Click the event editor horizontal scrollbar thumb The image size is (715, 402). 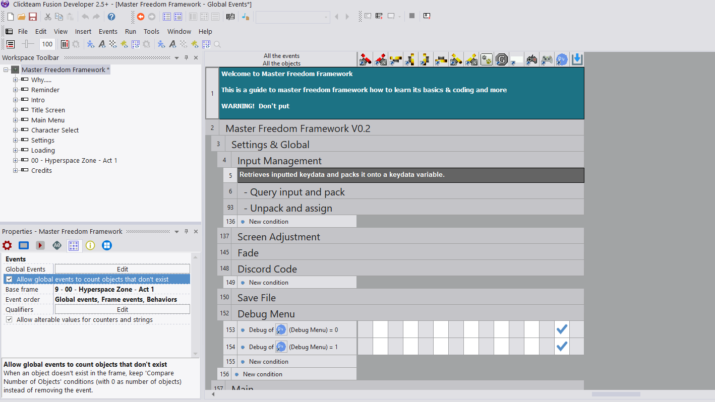pyautogui.click(x=616, y=394)
